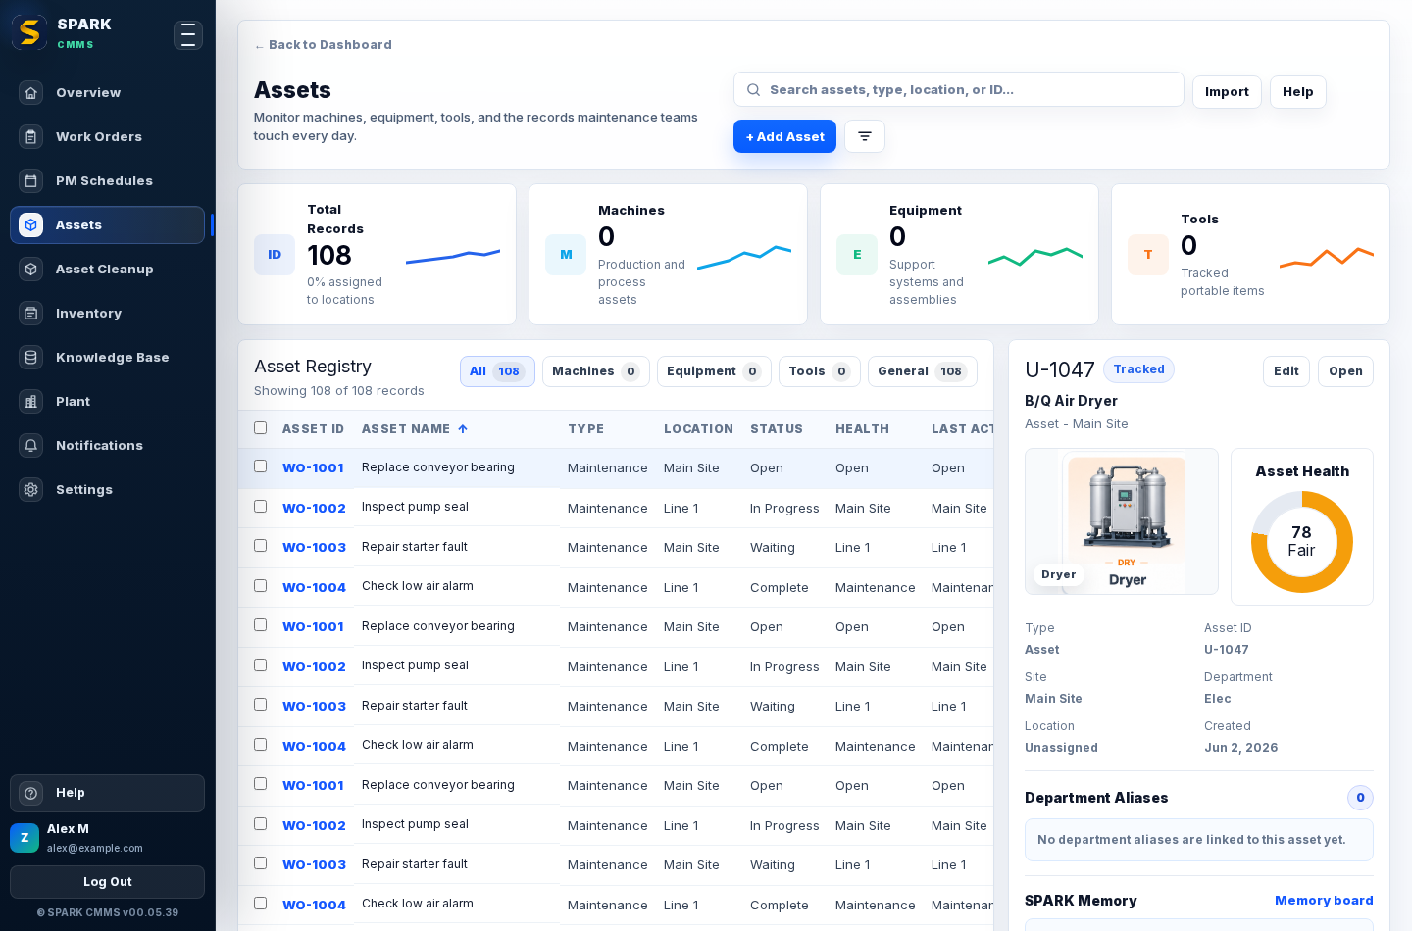Check first WO-1001 Replace conveyor bearing row
1412x931 pixels.
pos(261,466)
